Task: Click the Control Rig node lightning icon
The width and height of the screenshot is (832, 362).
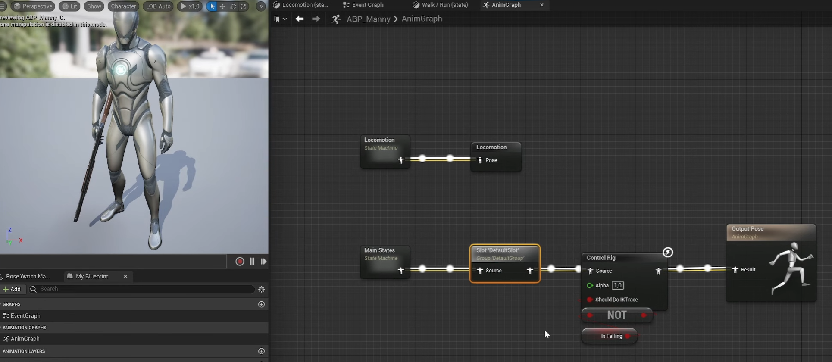Action: [668, 252]
